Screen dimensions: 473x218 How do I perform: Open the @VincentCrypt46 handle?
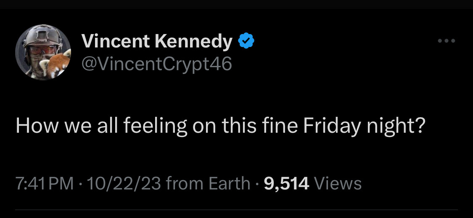(x=156, y=64)
